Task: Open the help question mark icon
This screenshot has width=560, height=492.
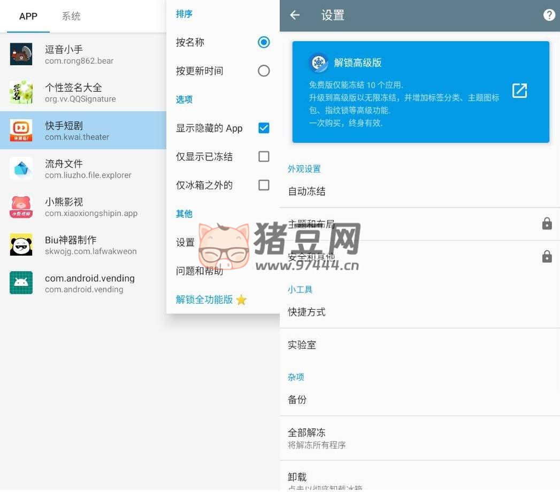Action: 549,16
